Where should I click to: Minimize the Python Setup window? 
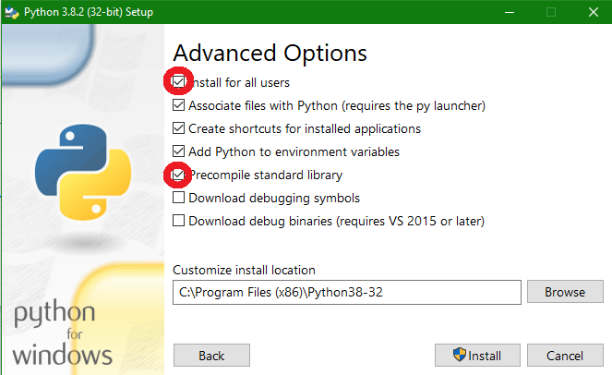(x=510, y=12)
